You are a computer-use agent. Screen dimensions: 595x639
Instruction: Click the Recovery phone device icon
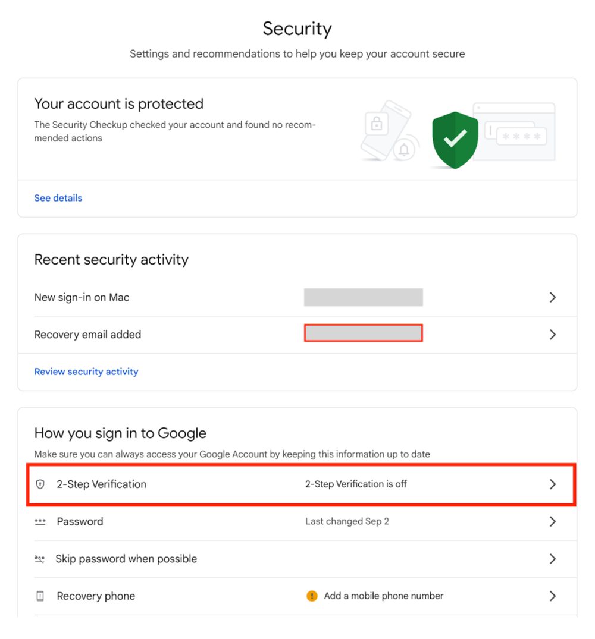pyautogui.click(x=40, y=596)
